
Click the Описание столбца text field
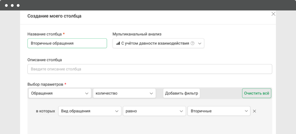pos(150,69)
